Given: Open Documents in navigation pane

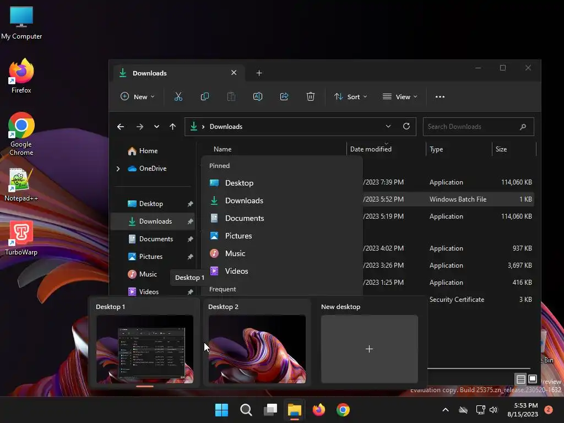Looking at the screenshot, I should click(156, 239).
